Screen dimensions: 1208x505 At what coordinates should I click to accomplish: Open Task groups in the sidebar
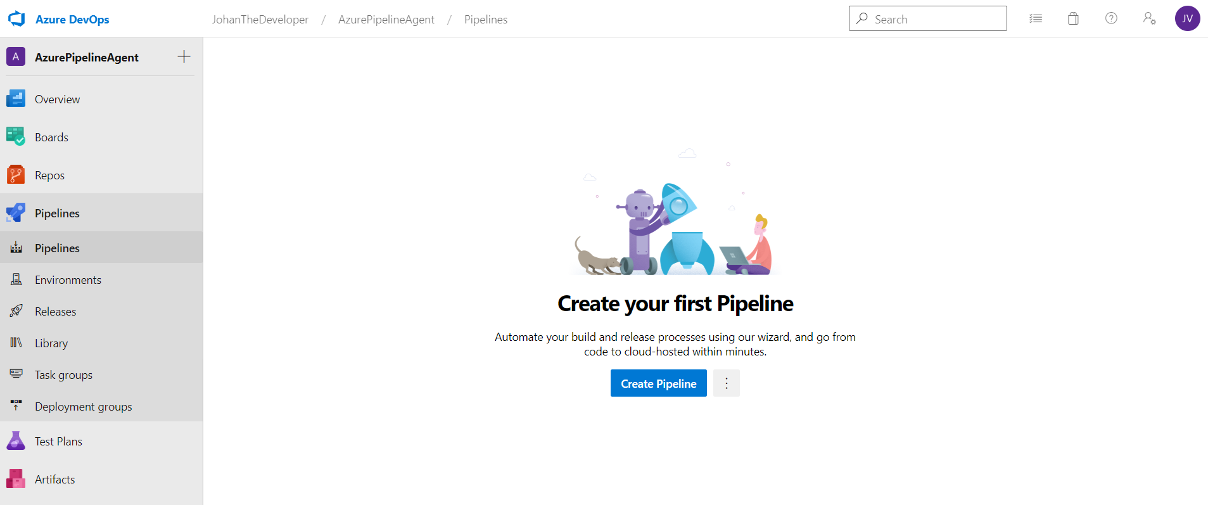coord(101,374)
